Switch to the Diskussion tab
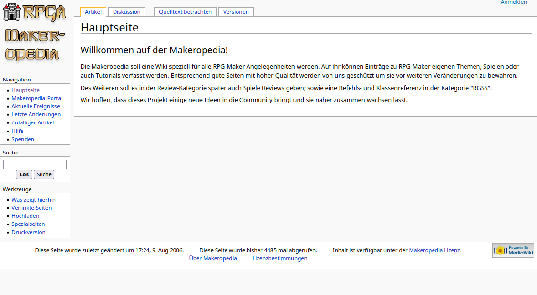The width and height of the screenshot is (537, 295). tap(126, 12)
